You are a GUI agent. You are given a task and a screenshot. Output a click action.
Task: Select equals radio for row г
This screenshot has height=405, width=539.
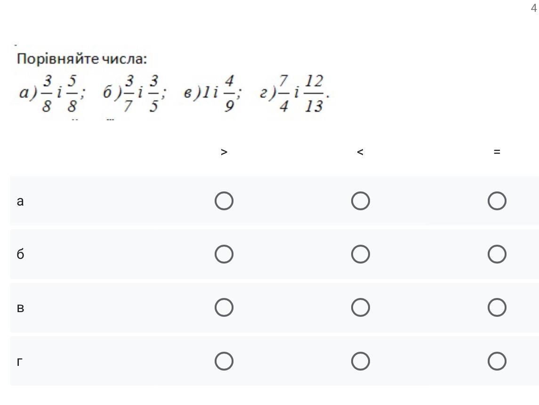click(x=497, y=361)
